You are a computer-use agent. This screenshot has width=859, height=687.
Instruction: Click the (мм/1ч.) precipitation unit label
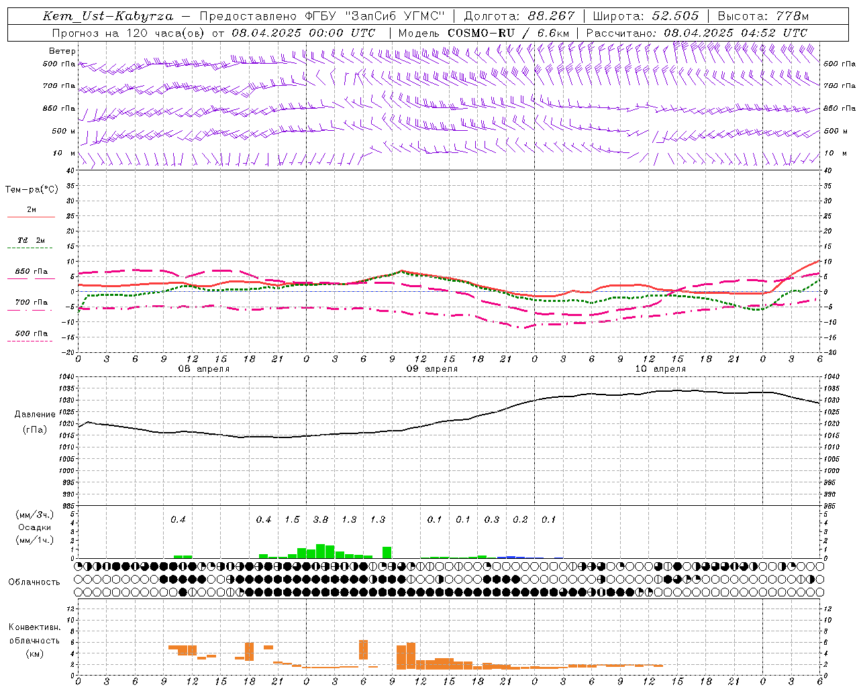[x=35, y=540]
